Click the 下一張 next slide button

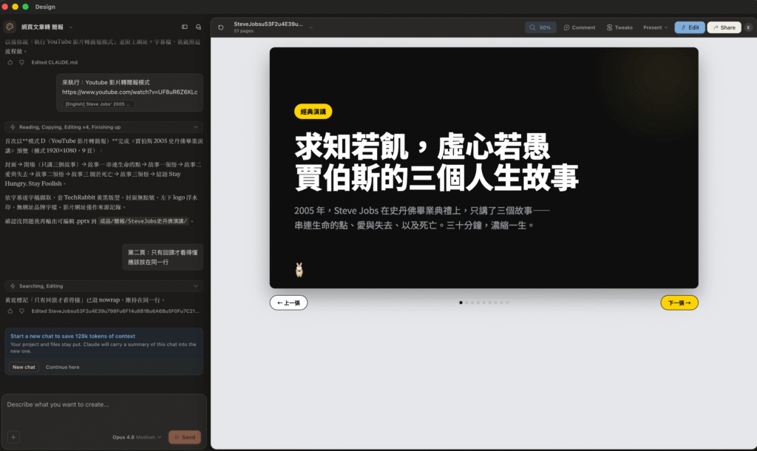679,302
